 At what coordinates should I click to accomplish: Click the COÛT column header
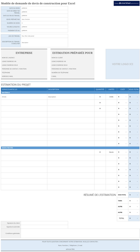point(123,90)
